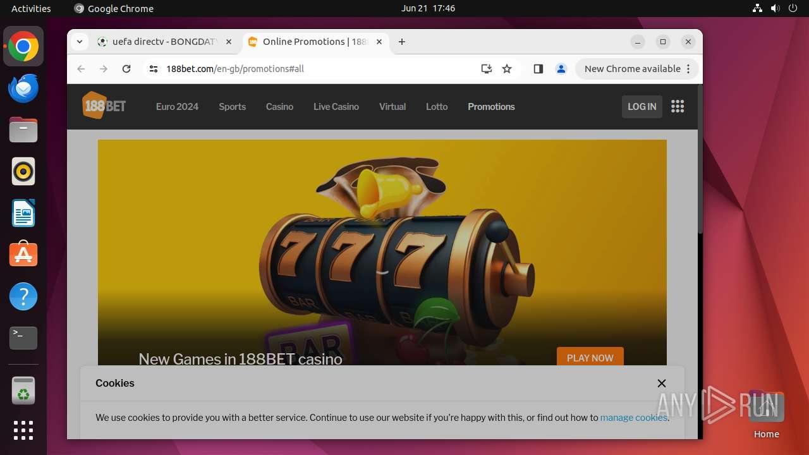The image size is (809, 455).
Task: Open LibreOffice Writer from dock
Action: pyautogui.click(x=23, y=213)
